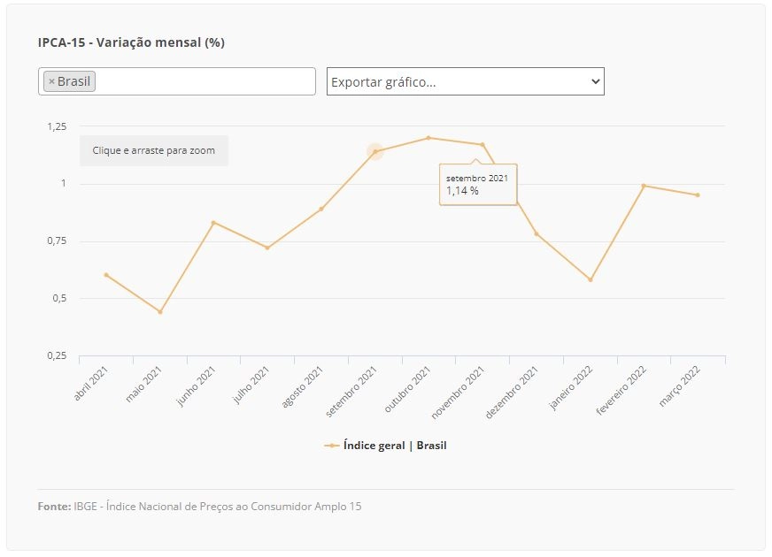Select the dezembro 2021 data point

point(537,234)
